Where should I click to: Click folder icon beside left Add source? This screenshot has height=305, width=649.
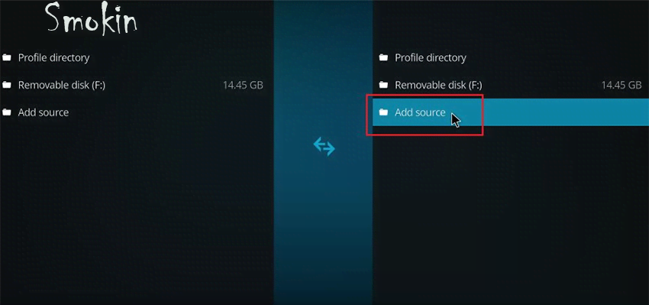(x=7, y=112)
